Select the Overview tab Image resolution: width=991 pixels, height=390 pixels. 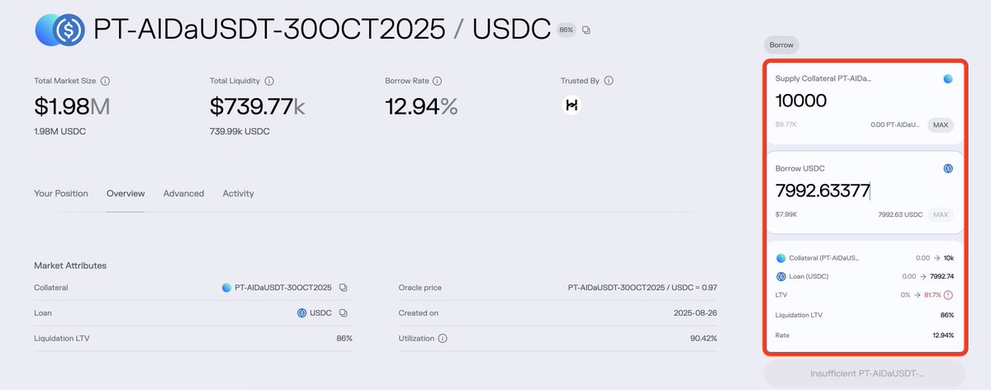(126, 194)
